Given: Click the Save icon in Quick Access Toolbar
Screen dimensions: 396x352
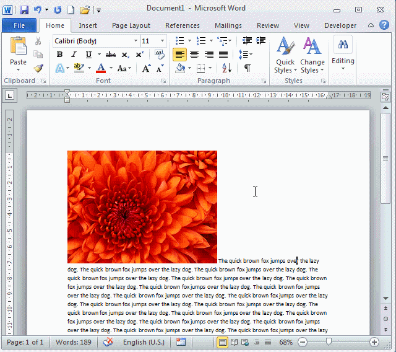Looking at the screenshot, I should point(24,10).
